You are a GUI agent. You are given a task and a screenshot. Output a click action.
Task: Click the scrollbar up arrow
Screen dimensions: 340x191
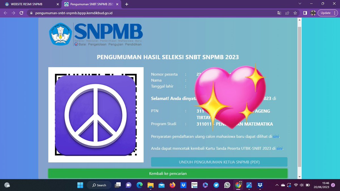[299, 20]
